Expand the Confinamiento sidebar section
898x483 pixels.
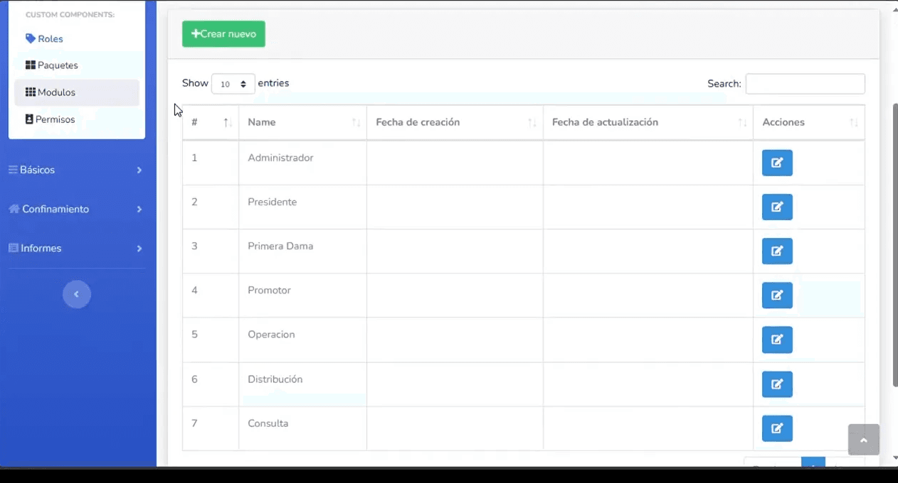click(75, 209)
